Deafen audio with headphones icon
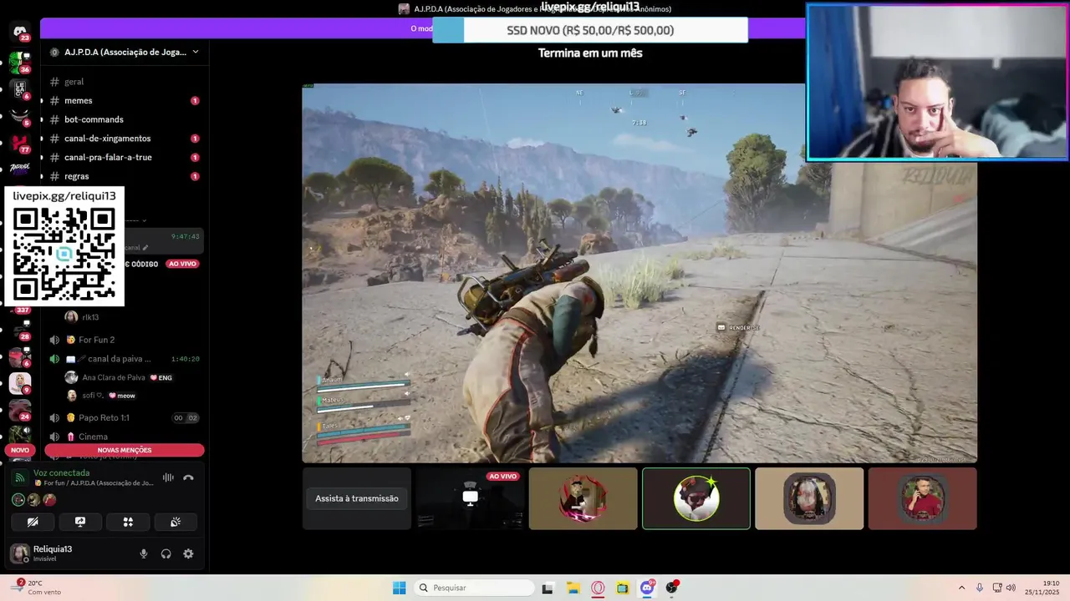 coord(166,553)
